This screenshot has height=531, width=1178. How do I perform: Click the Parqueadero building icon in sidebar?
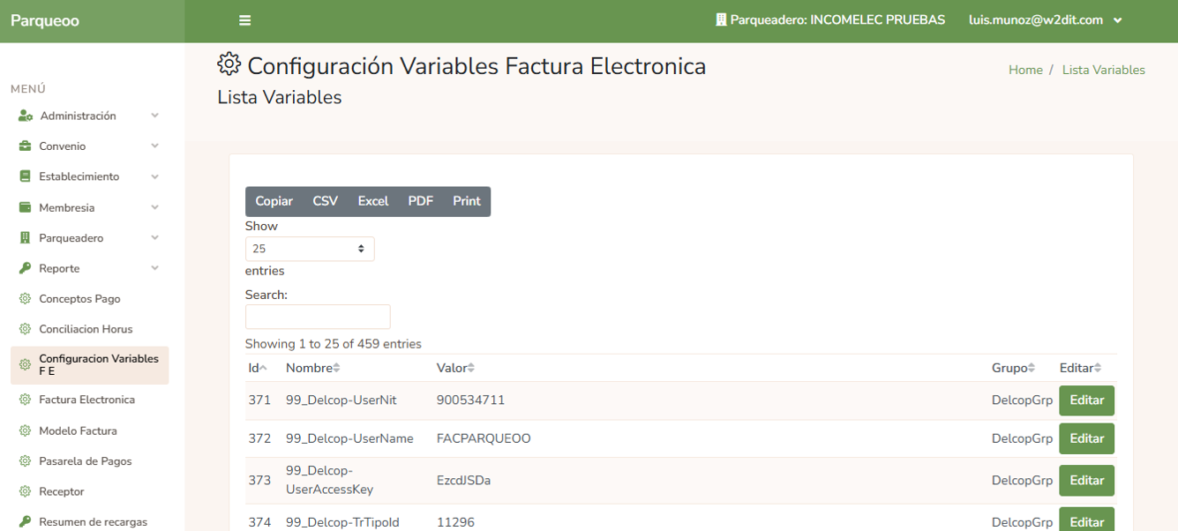pyautogui.click(x=25, y=238)
